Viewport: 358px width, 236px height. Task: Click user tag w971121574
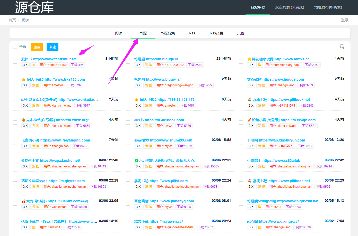click(282, 106)
